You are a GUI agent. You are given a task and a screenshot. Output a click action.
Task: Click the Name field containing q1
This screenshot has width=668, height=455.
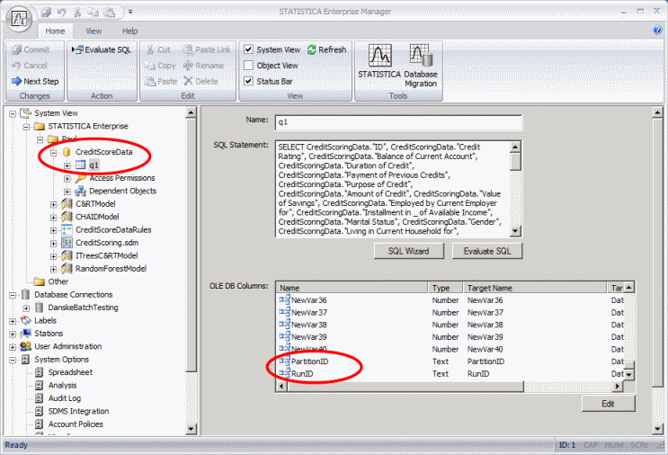click(x=397, y=121)
